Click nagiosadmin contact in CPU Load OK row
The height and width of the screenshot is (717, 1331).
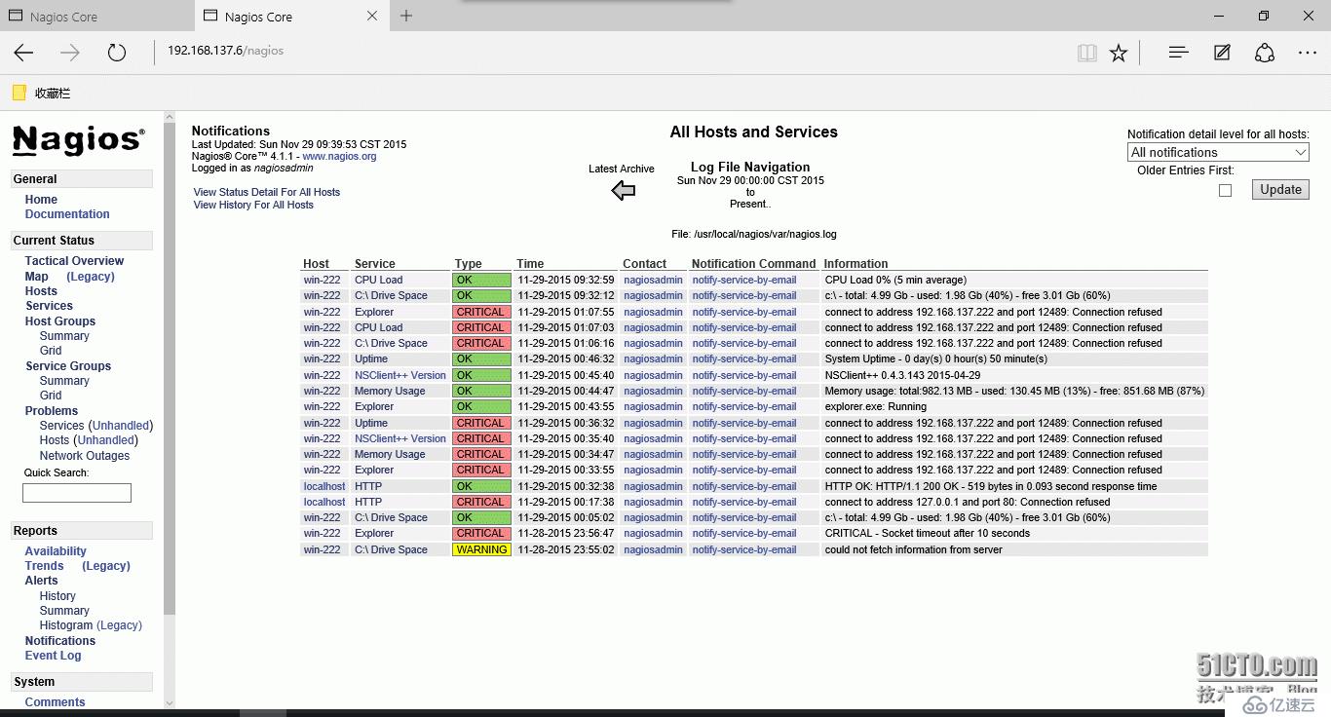(654, 281)
